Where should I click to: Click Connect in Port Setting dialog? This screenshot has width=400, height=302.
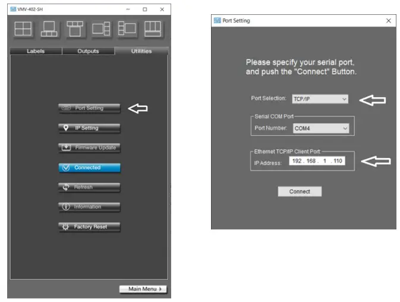point(300,191)
